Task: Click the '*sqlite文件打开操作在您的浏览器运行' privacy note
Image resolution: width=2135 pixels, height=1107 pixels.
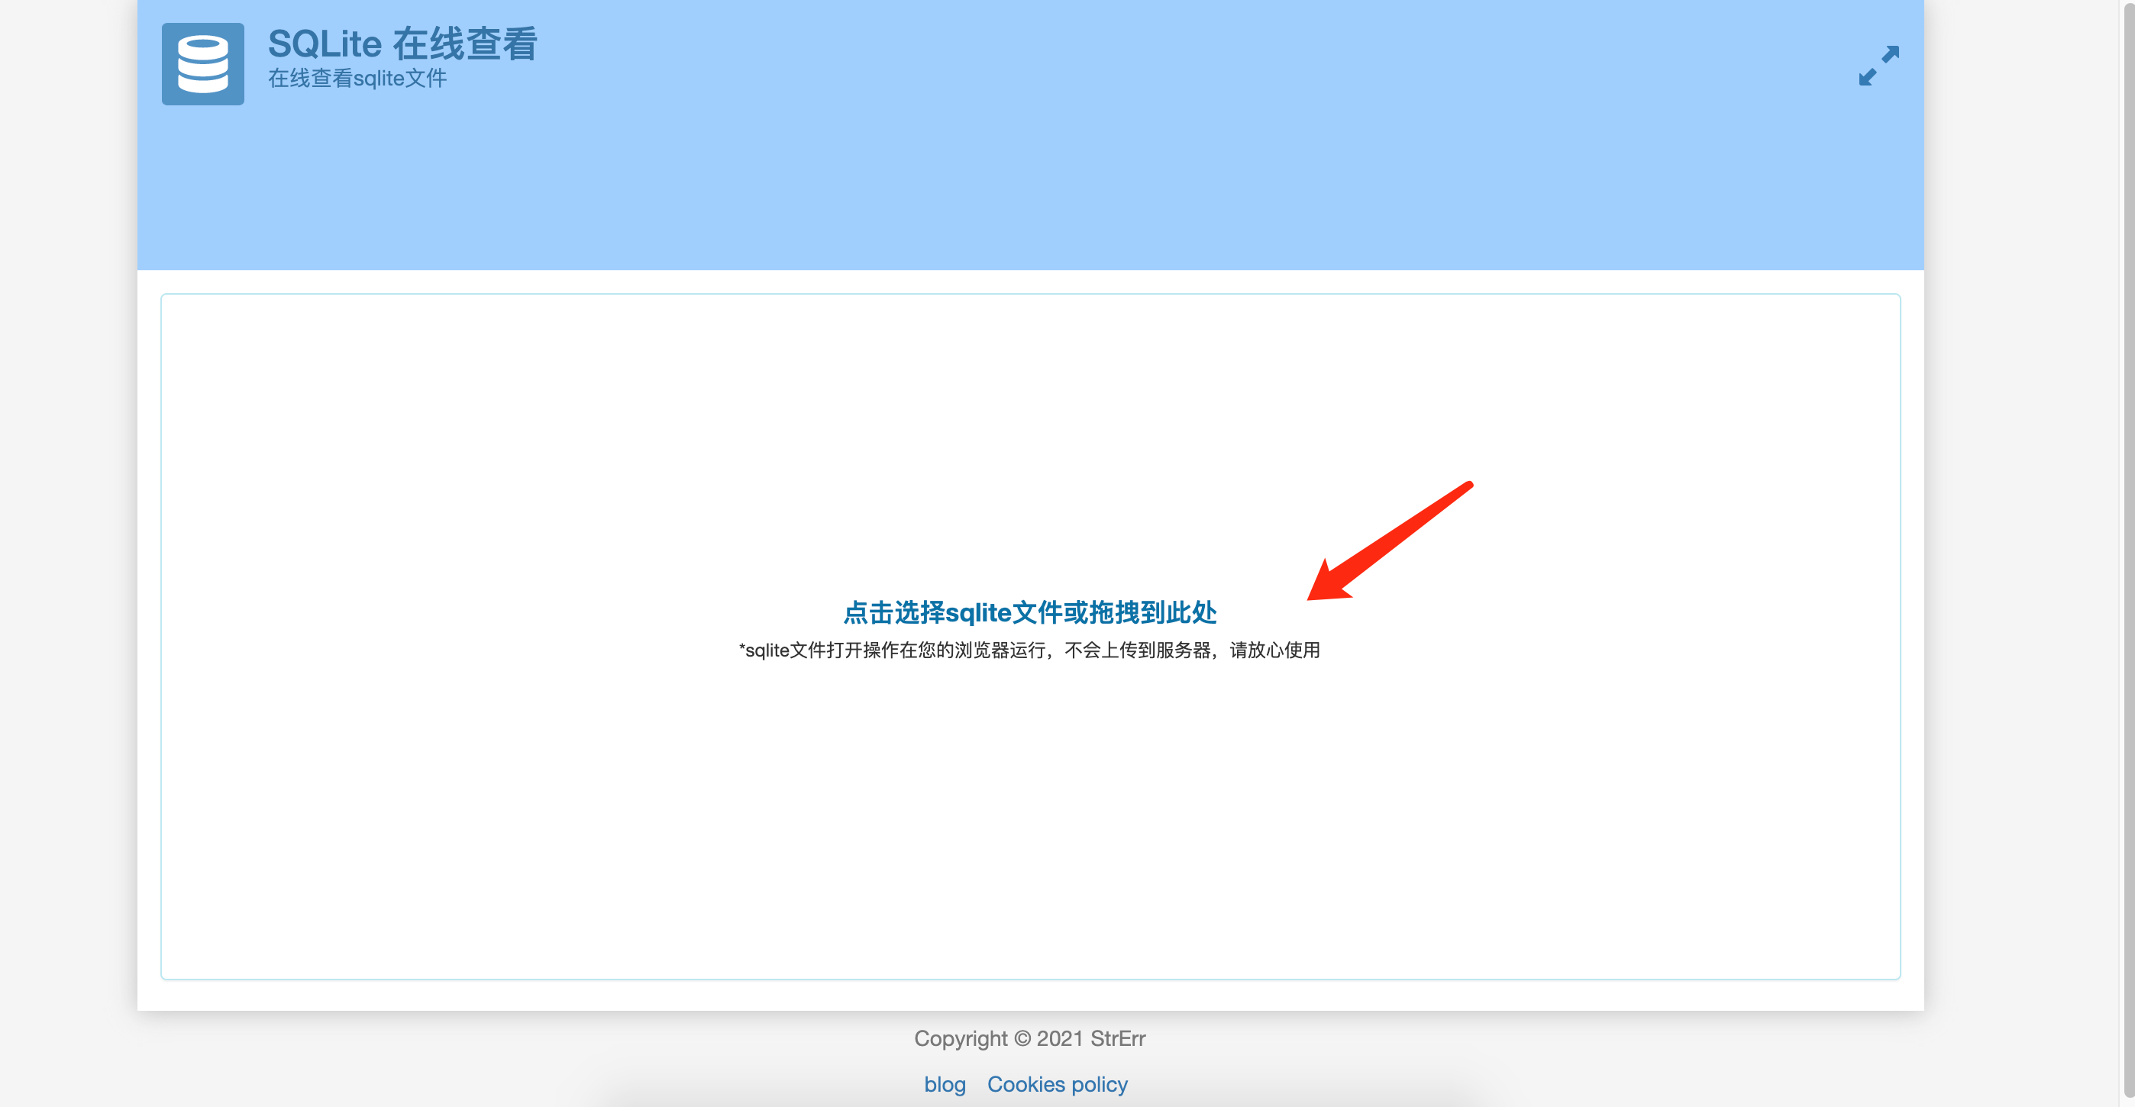Action: 1029,650
